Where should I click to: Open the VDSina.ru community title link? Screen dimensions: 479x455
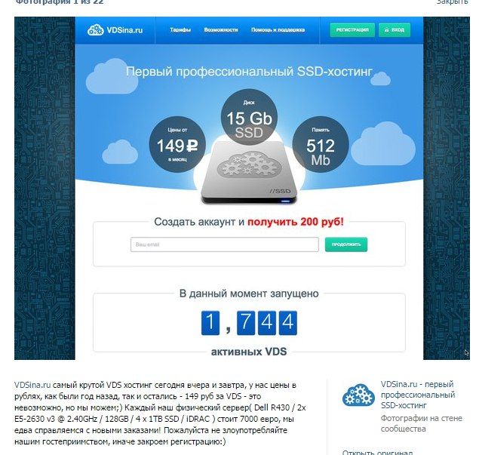click(x=418, y=395)
